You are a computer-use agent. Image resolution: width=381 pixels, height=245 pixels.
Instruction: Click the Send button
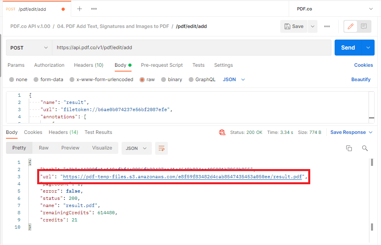347,47
